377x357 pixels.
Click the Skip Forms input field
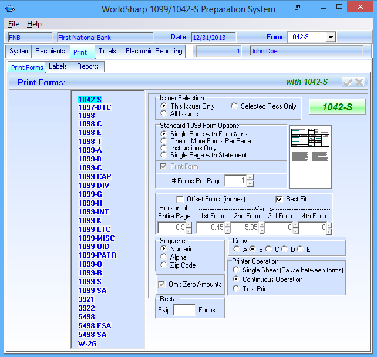pyautogui.click(x=184, y=310)
